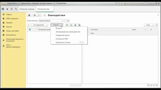This screenshot has height=90, width=161.
Task: Click the rightmost toolbar icon after person
Action: (79, 25)
